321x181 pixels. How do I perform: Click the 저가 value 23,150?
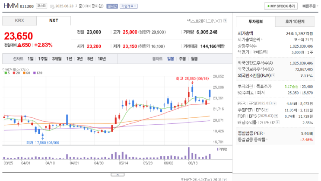(x=130, y=46)
